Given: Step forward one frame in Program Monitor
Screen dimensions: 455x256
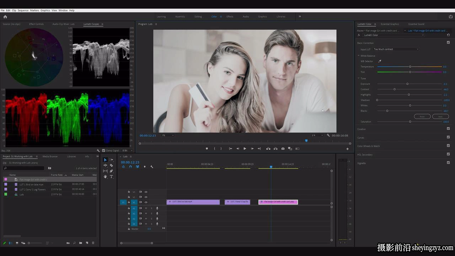Looking at the screenshot, I should (x=252, y=149).
